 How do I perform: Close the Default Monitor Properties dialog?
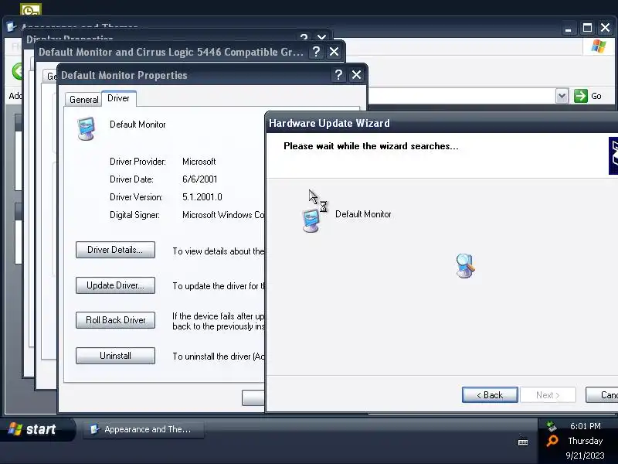[x=356, y=74]
